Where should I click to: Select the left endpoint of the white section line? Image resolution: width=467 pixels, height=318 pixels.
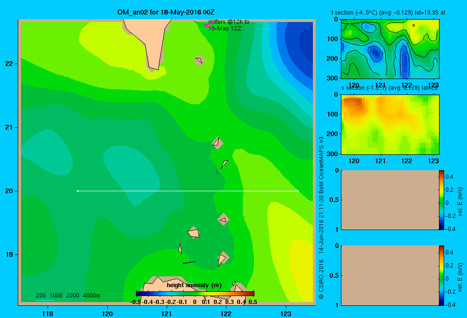[78, 191]
